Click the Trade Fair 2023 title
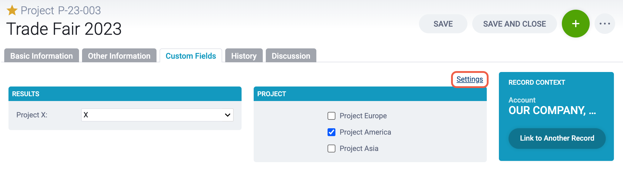This screenshot has width=623, height=196. (64, 29)
